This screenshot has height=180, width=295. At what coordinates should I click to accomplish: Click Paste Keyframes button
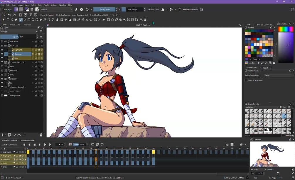point(63,15)
